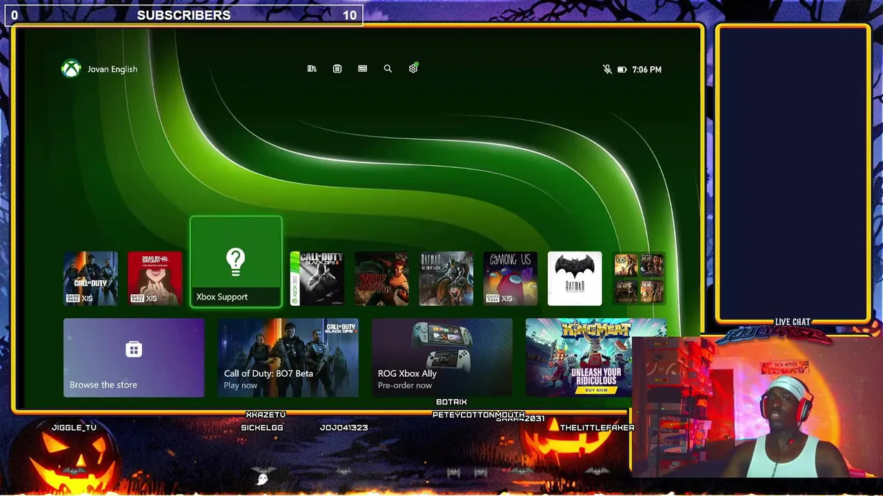The width and height of the screenshot is (883, 496).
Task: Open the Xbox logo profile icon
Action: click(71, 69)
